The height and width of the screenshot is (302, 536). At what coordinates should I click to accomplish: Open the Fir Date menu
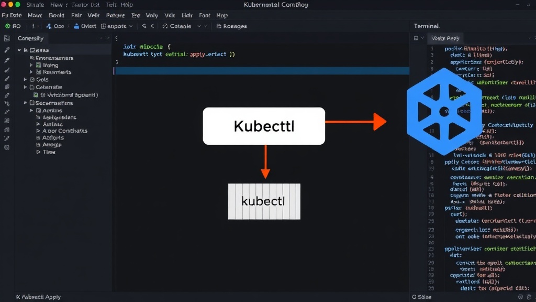click(x=12, y=15)
